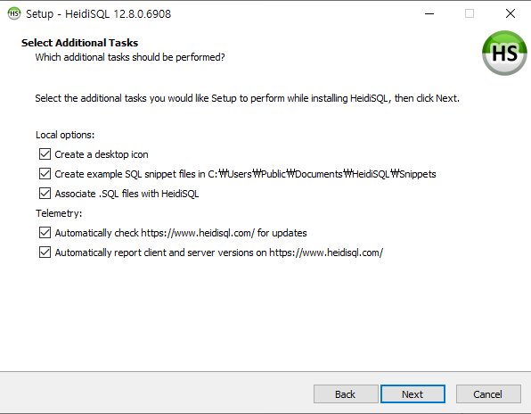This screenshot has height=414, width=531.
Task: Close the Setup wizard window
Action: pyautogui.click(x=510, y=13)
